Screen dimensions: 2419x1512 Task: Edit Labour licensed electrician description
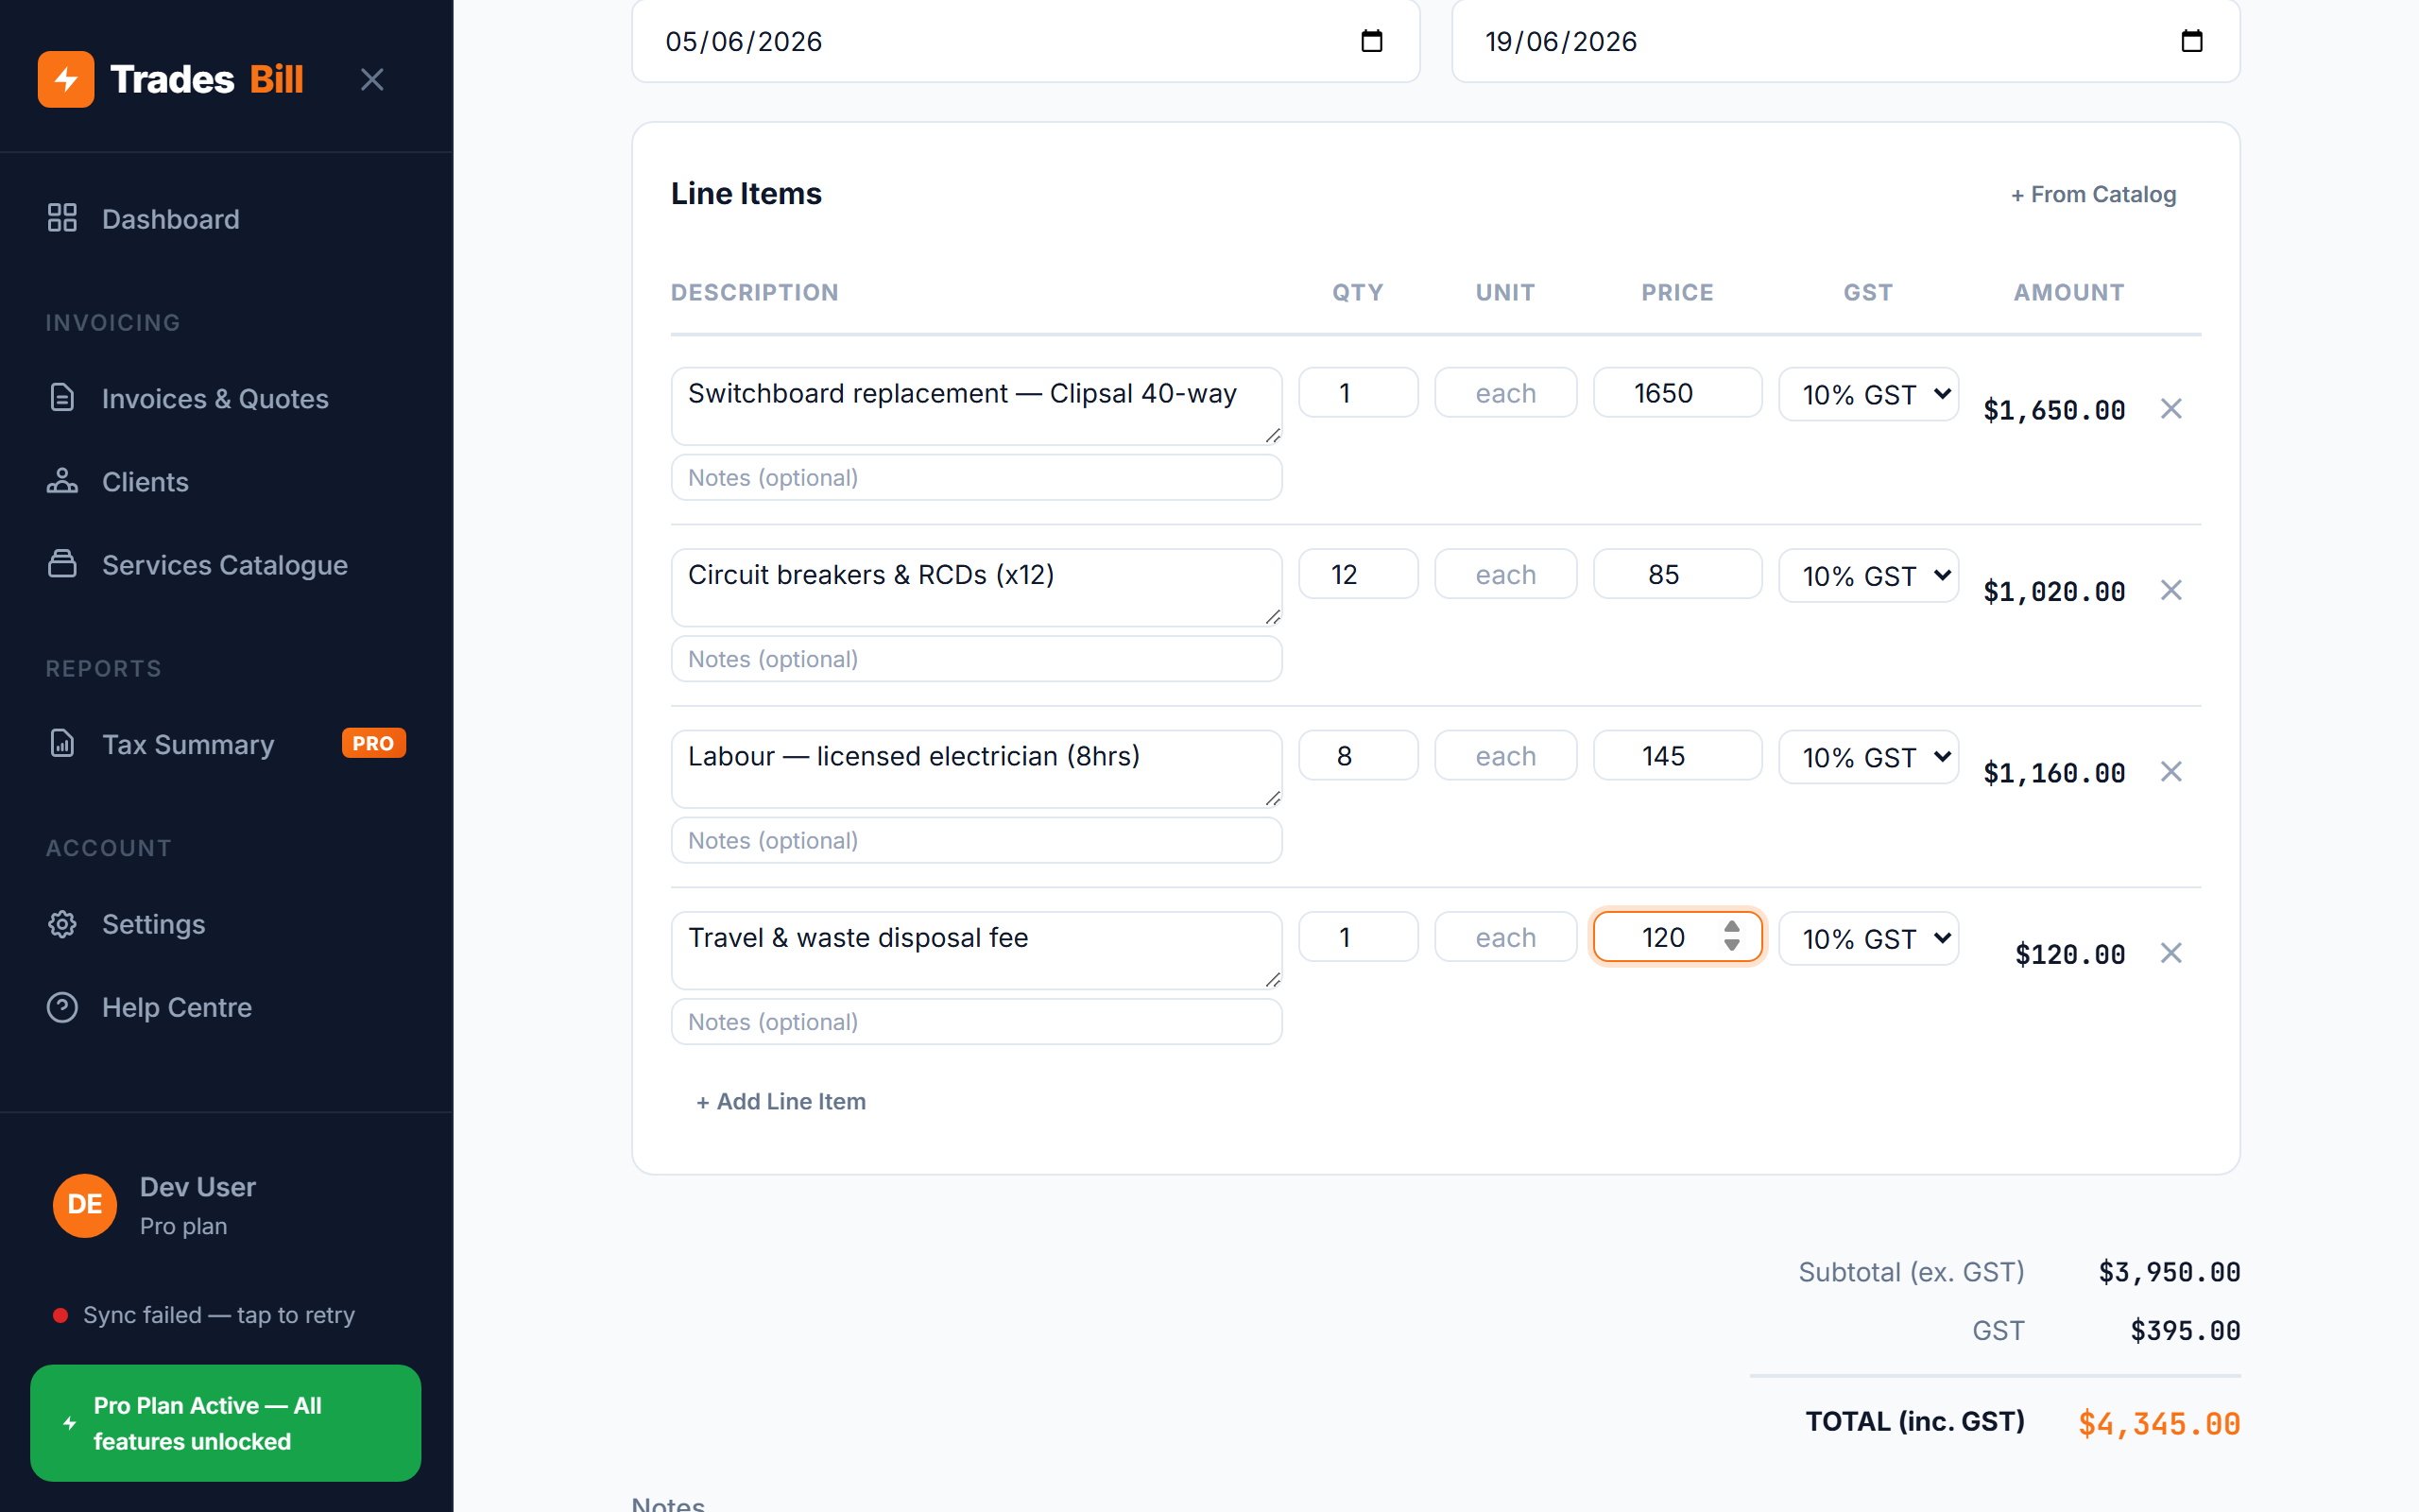977,769
